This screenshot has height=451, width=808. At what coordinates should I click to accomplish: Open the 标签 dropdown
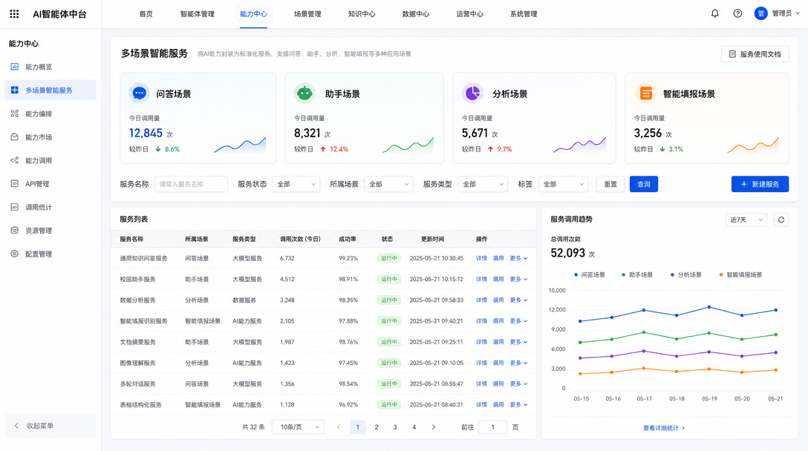pos(563,184)
